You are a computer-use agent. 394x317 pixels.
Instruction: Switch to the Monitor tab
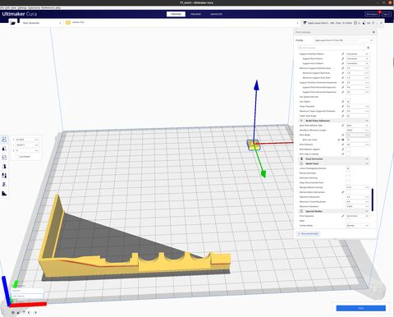point(216,14)
